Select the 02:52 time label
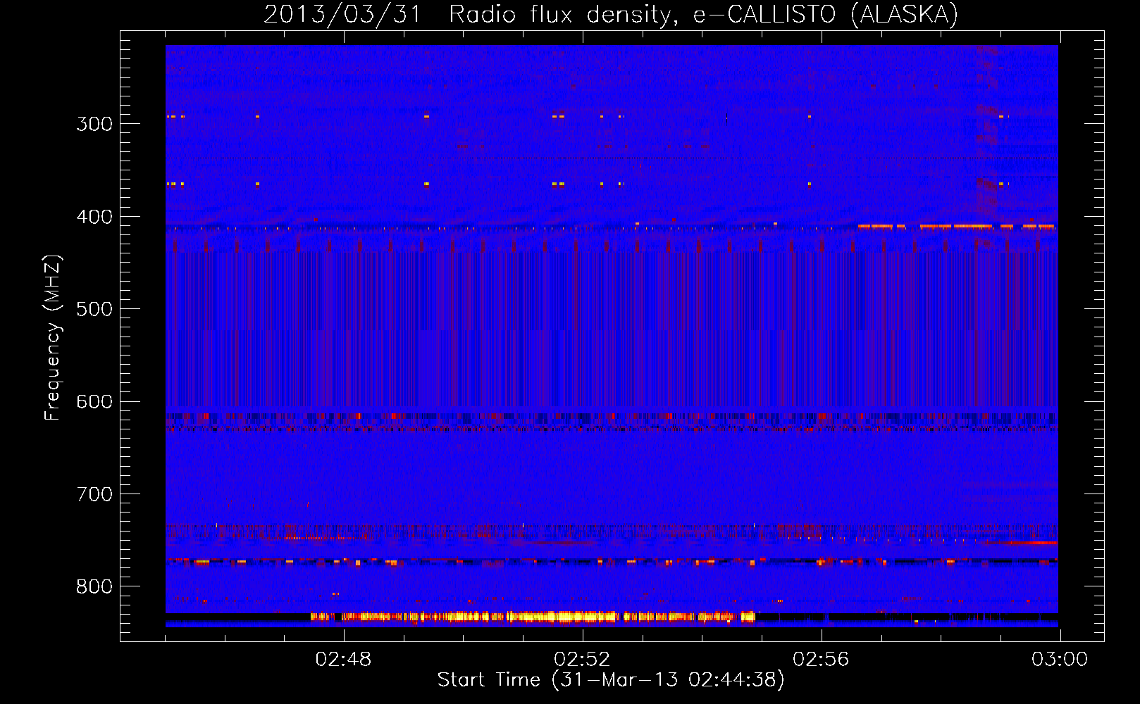1140x704 pixels. (582, 660)
